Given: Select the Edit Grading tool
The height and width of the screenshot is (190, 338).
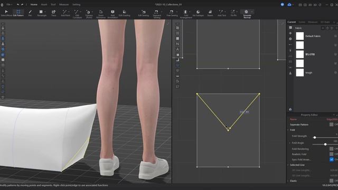Looking at the screenshot, I should tap(125, 13).
